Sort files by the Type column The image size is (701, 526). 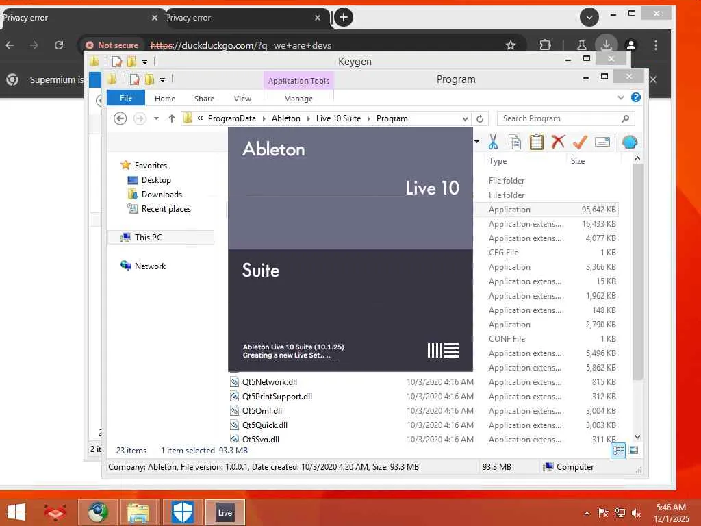[498, 160]
